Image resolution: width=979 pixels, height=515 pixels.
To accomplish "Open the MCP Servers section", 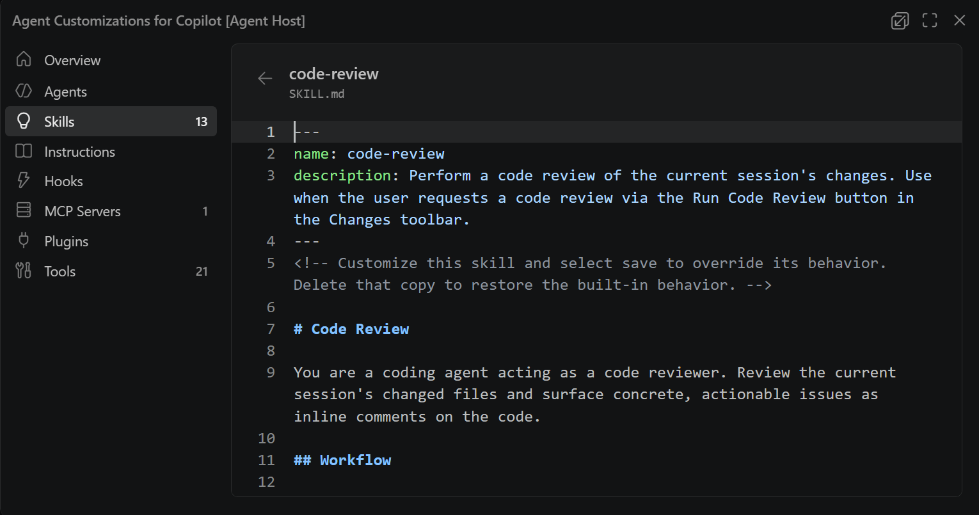I will (111, 211).
